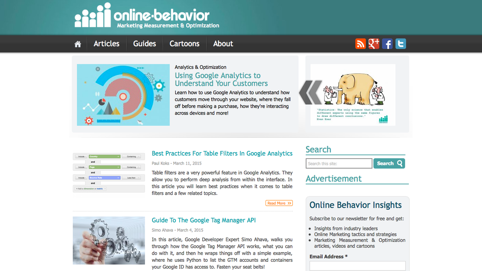Open the RSS feed icon
482x271 pixels.
(360, 44)
